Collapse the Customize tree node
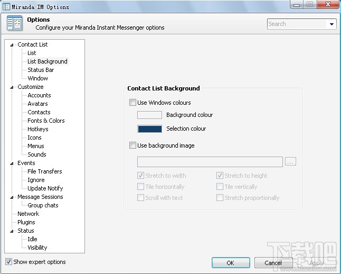Screen dimensions: 341x274 pos(12,87)
